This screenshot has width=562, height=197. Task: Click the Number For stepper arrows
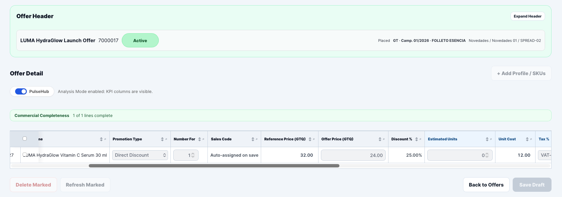[x=193, y=155]
